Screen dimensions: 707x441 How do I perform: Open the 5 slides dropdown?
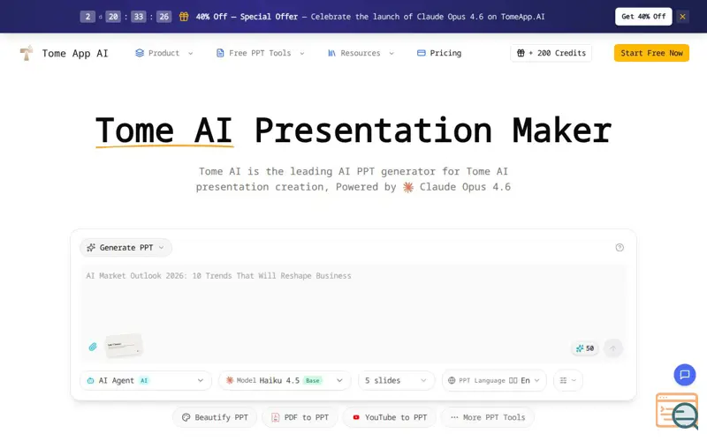(x=396, y=381)
